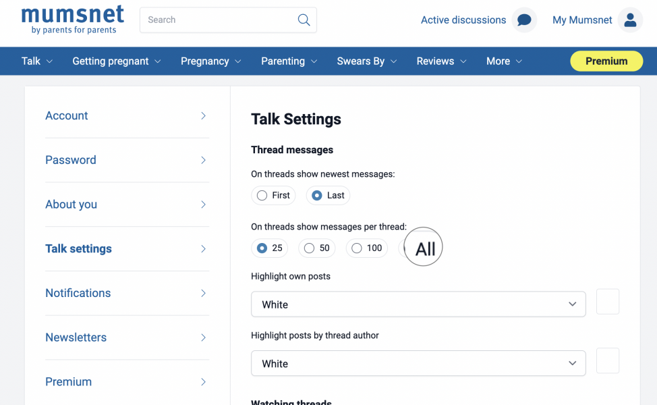The image size is (657, 405).
Task: Click the My Mumsnet profile icon
Action: pyautogui.click(x=630, y=20)
